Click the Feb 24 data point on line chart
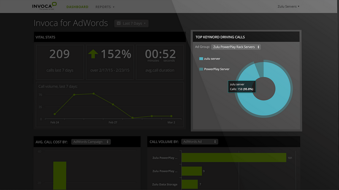Viewport: 339px width, 190px height. coord(55,114)
